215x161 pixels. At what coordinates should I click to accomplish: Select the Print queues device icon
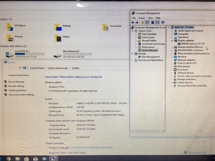pos(175,66)
